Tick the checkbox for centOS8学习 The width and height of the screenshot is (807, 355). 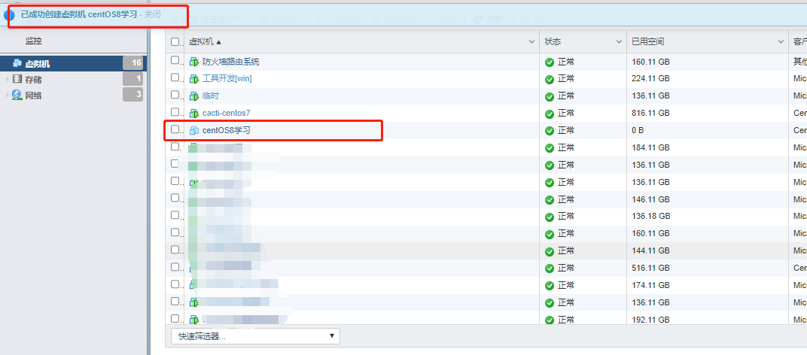coord(175,129)
